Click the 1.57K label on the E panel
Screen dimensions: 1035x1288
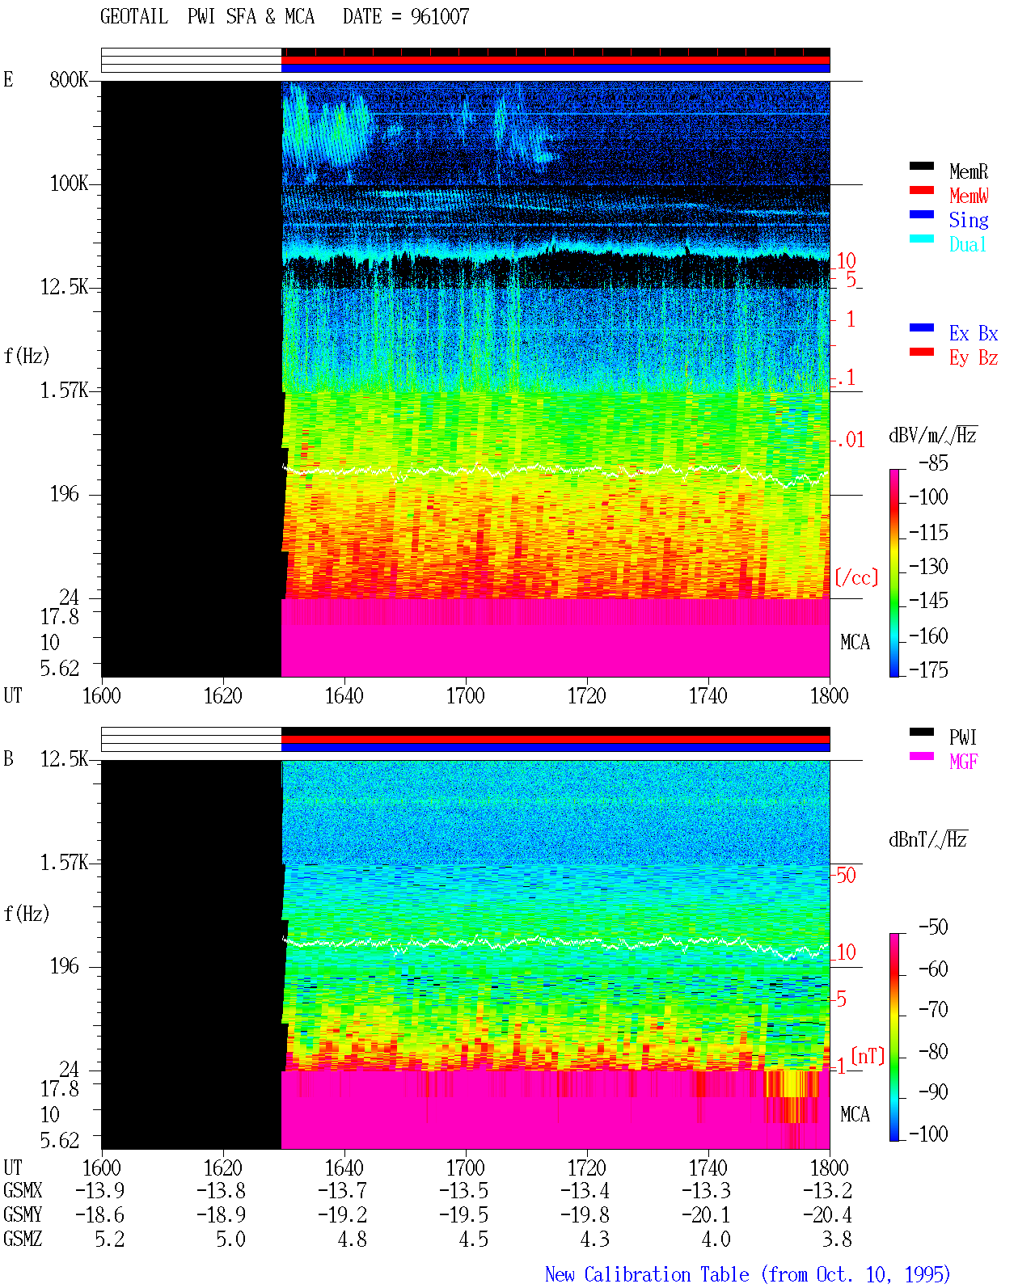(x=64, y=390)
